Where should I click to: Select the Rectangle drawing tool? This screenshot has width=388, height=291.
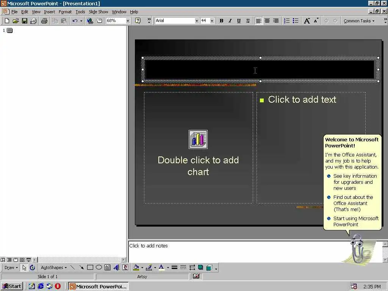[x=90, y=268]
